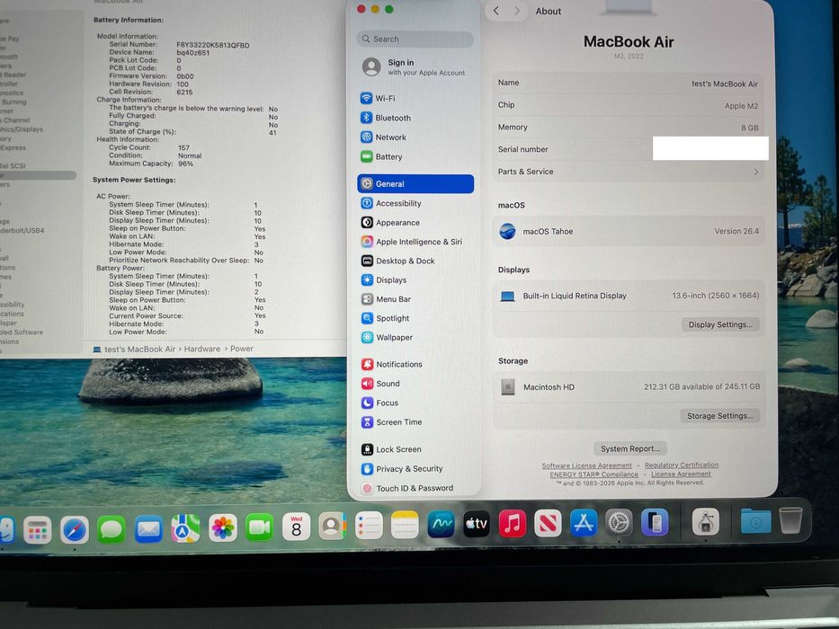This screenshot has width=839, height=629.
Task: Open Software License Agreement link
Action: [x=586, y=465]
